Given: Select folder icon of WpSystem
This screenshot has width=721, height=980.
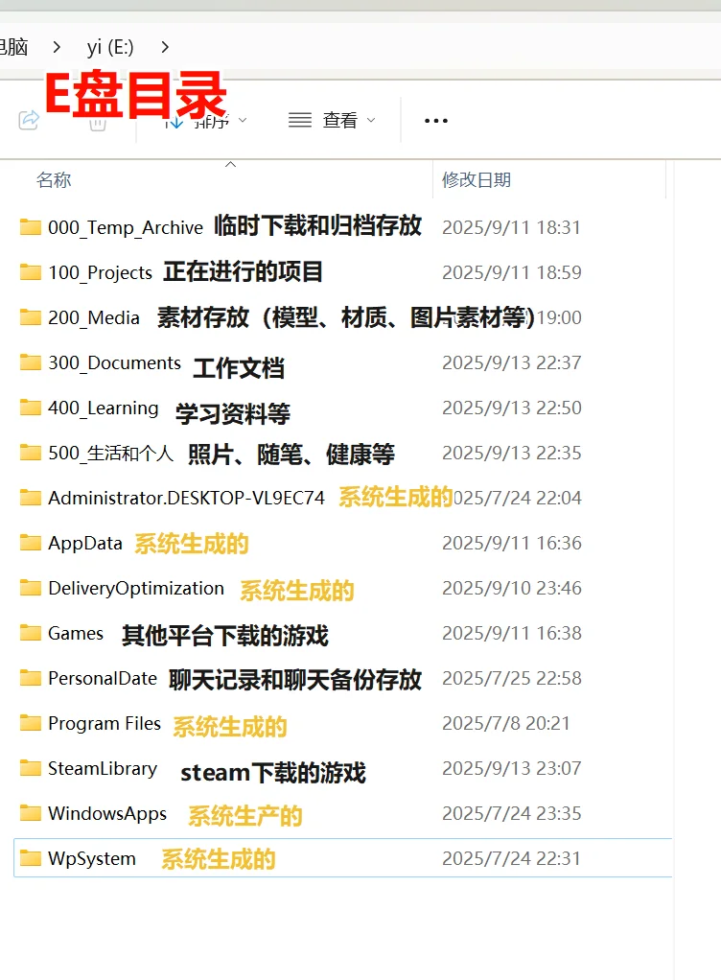Looking at the screenshot, I should (30, 858).
